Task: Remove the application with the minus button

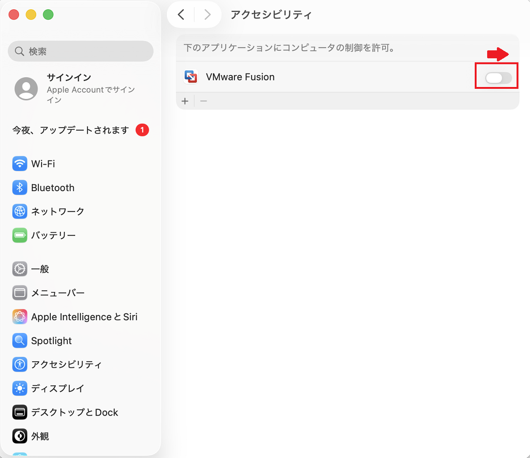Action: click(204, 101)
